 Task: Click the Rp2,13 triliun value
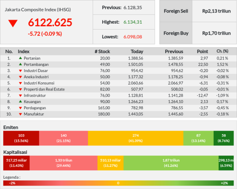pyautogui.click(x=216, y=11)
